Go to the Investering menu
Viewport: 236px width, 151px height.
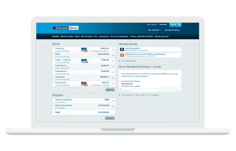[x=104, y=37]
